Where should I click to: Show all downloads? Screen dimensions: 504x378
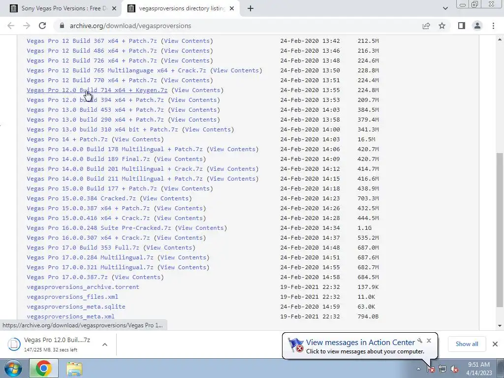point(467,344)
